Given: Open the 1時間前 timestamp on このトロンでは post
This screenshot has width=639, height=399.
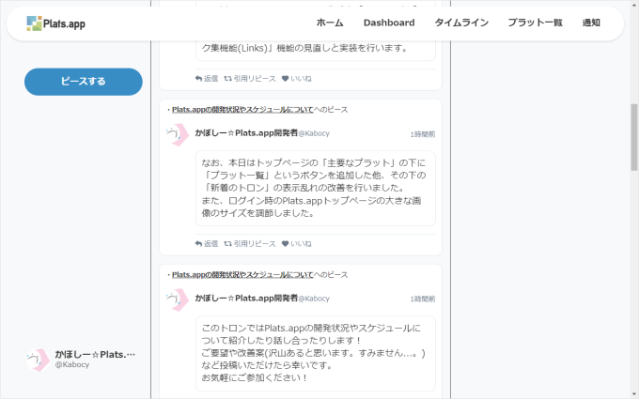Looking at the screenshot, I should 423,299.
